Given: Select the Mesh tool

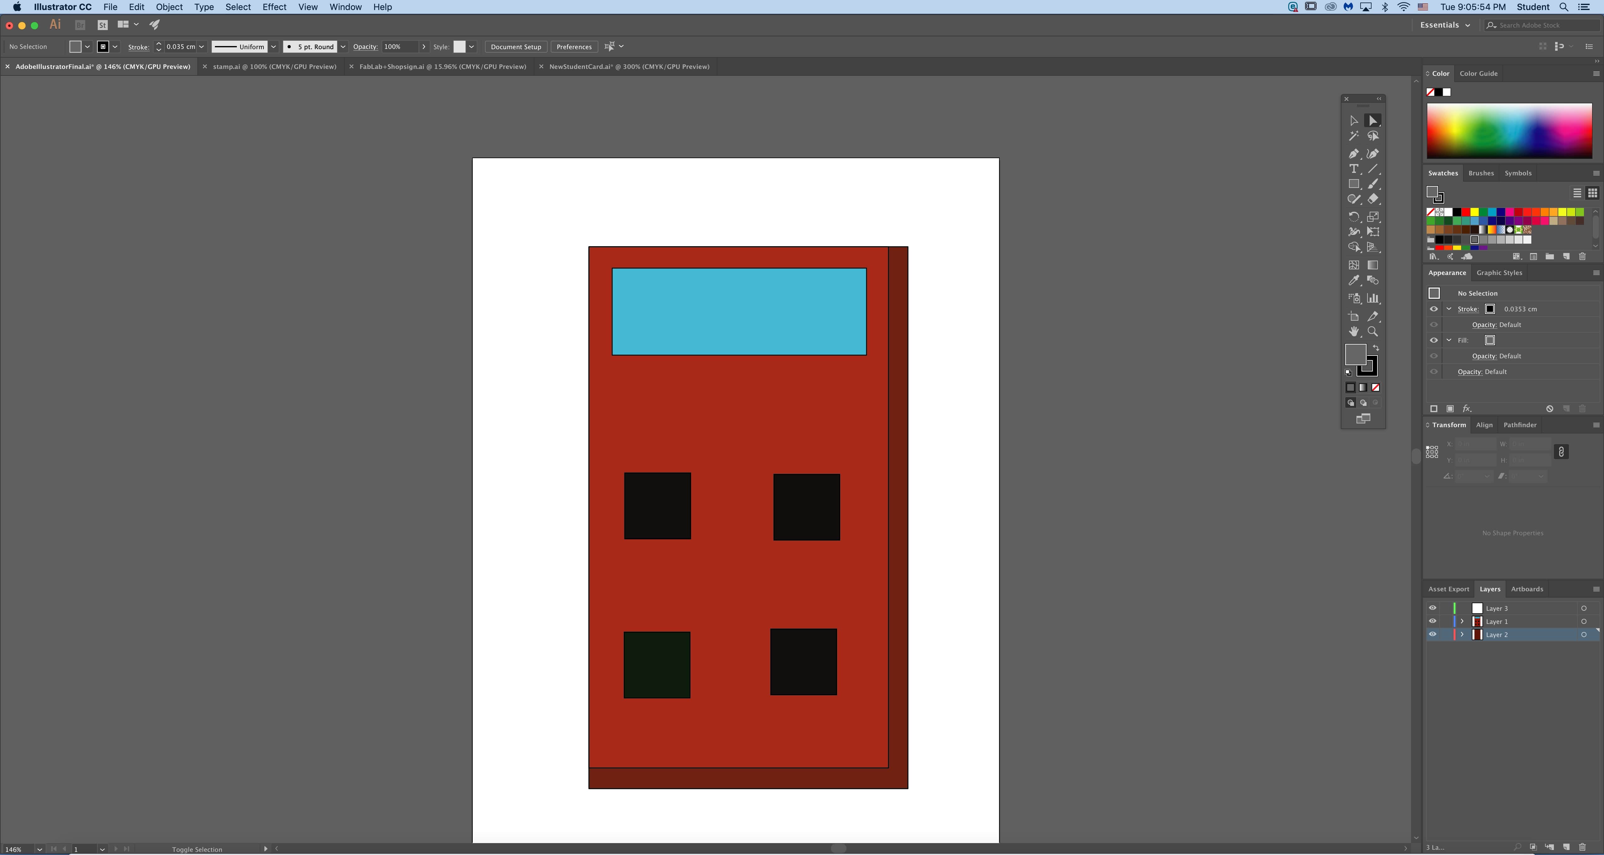Looking at the screenshot, I should pos(1354,265).
